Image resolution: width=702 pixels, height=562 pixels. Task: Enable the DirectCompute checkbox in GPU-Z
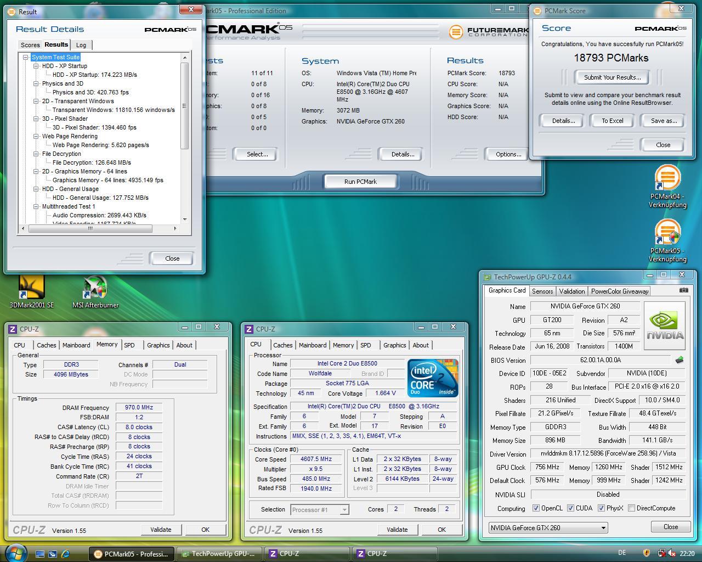(631, 508)
